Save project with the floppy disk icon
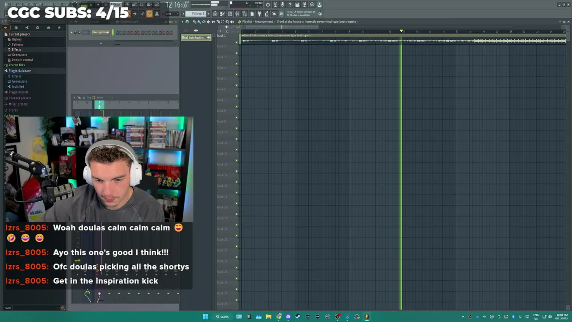This screenshot has height=322, width=572. [297, 4]
